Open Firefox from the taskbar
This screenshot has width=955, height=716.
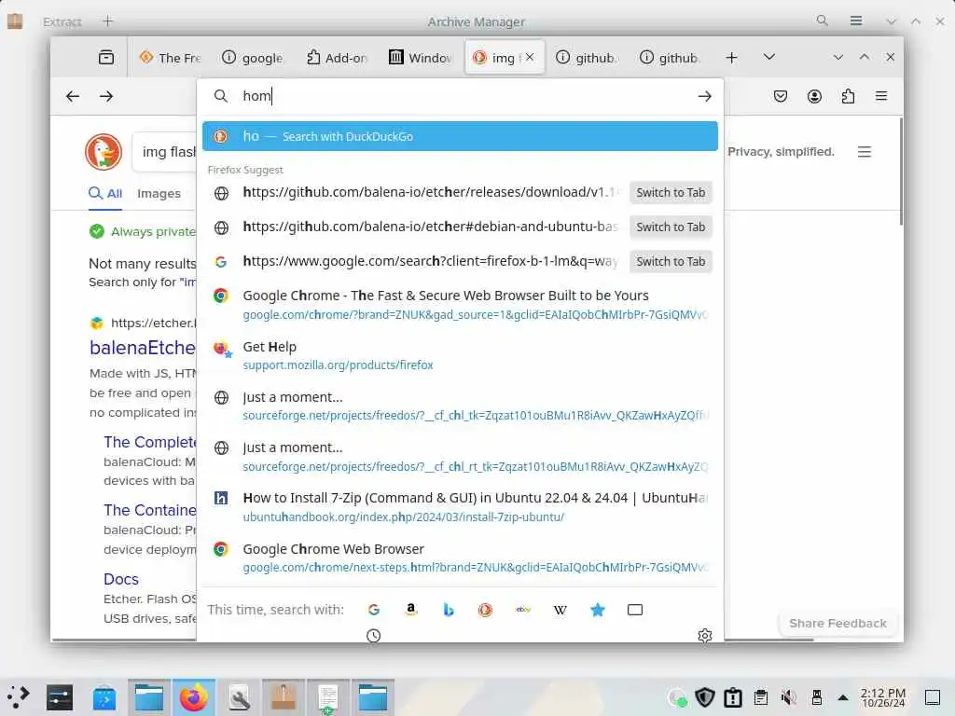pyautogui.click(x=194, y=697)
